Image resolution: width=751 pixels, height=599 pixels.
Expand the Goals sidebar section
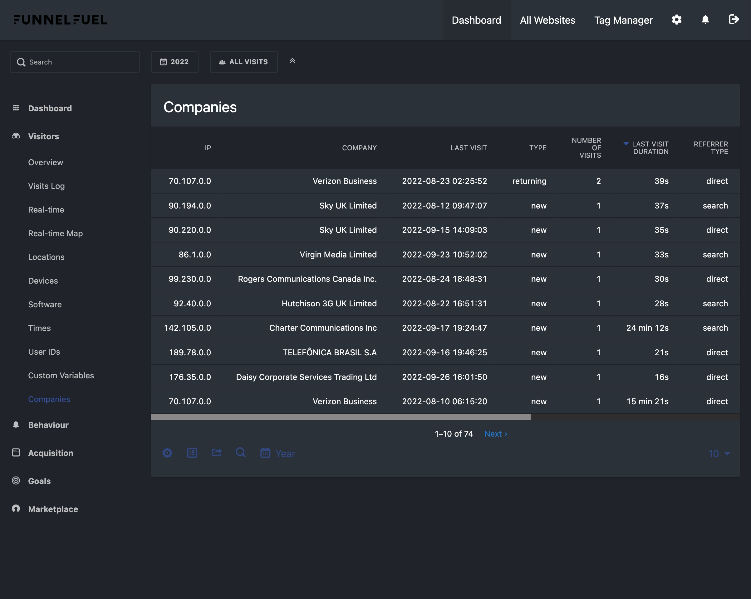point(39,481)
